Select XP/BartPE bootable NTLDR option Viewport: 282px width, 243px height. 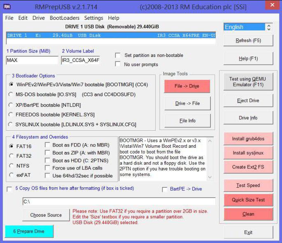11,105
